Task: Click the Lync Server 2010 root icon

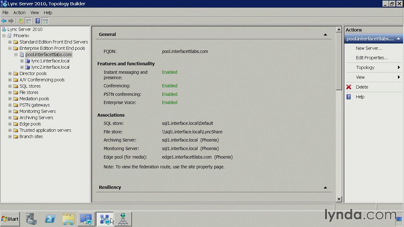Action: [4, 29]
